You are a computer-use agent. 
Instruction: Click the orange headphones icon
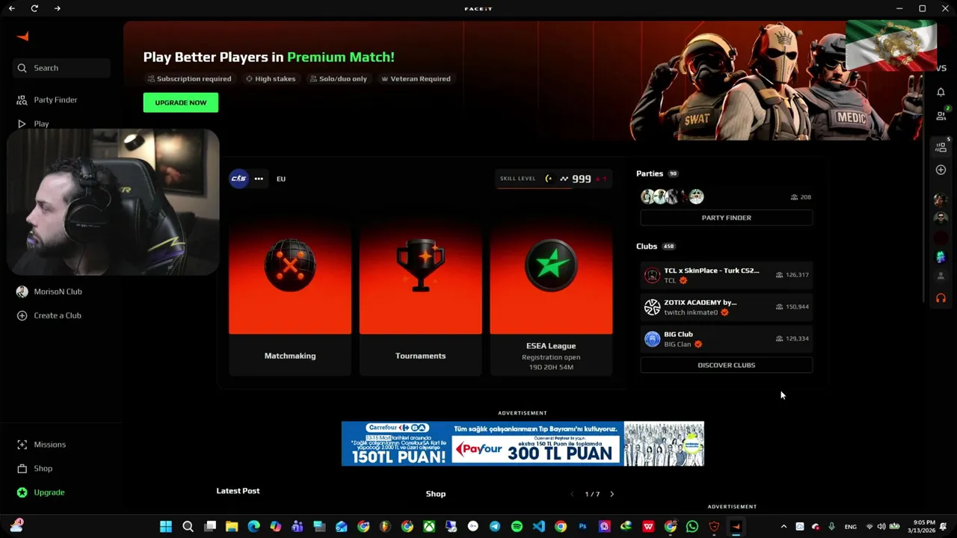[941, 297]
